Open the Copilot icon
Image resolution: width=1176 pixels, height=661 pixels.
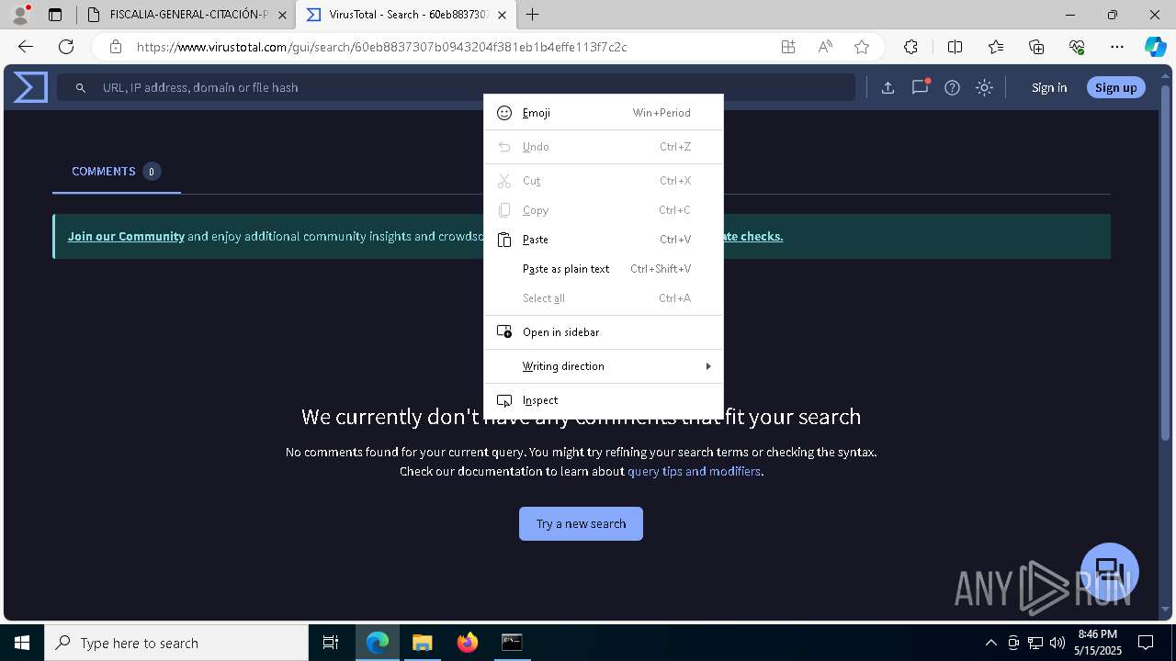(x=1155, y=47)
